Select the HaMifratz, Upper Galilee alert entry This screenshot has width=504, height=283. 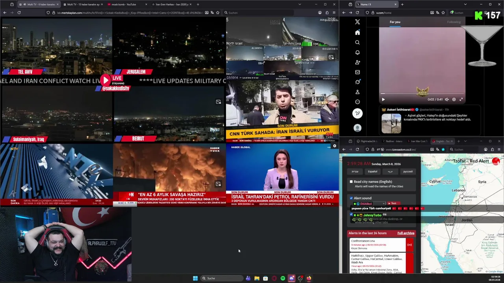click(378, 263)
